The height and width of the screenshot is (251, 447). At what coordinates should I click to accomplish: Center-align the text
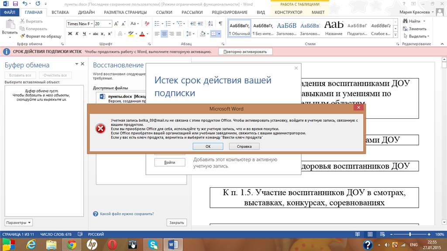click(164, 34)
